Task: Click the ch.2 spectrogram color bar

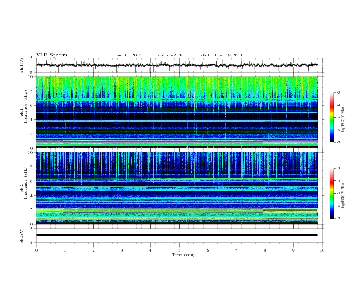Action: coord(332,193)
